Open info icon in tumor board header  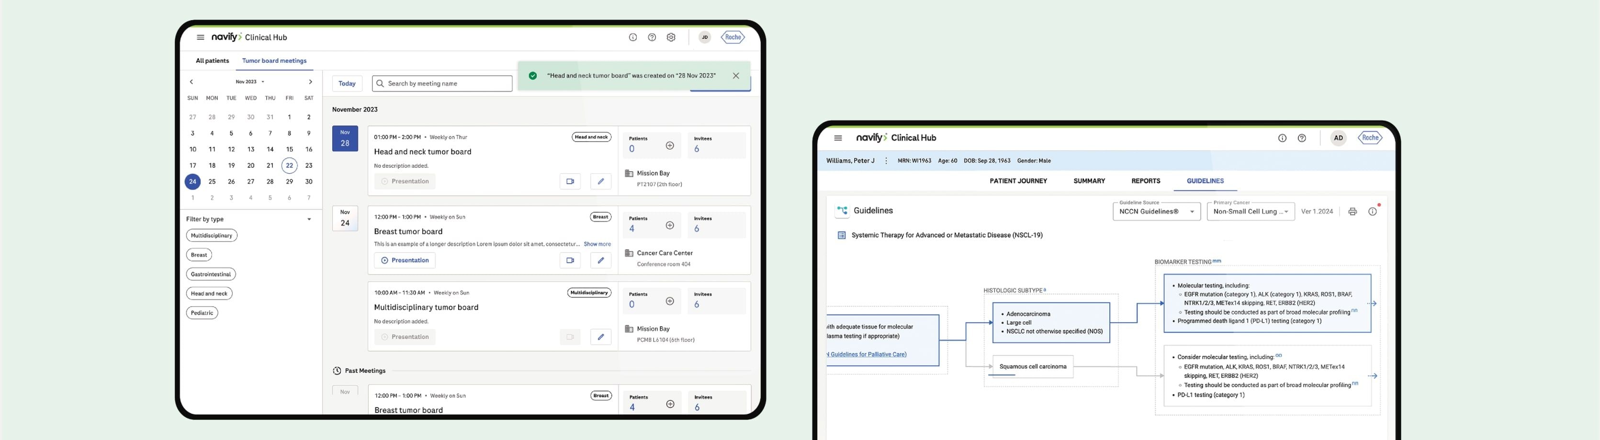tap(632, 37)
